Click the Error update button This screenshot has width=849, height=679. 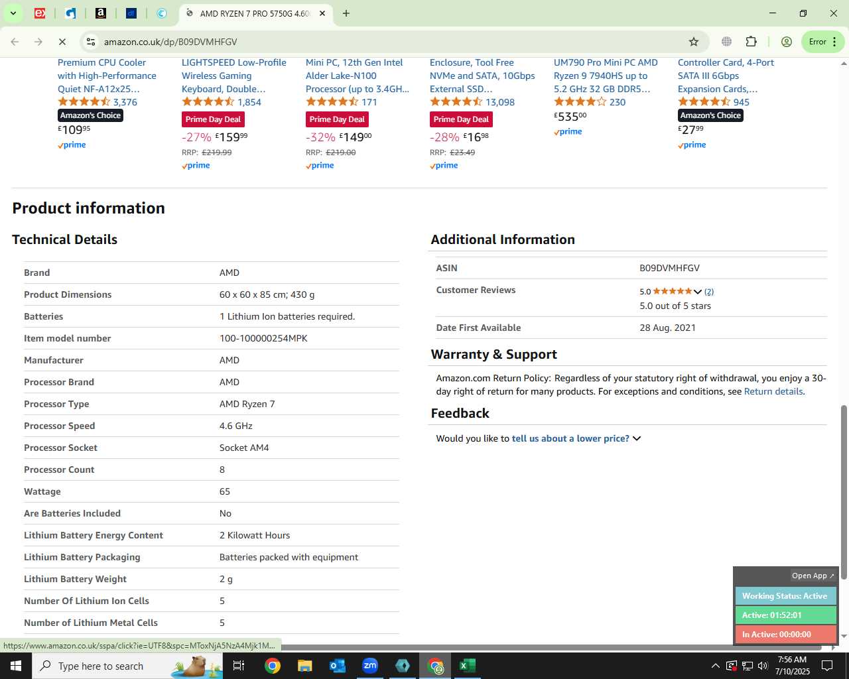tap(822, 42)
